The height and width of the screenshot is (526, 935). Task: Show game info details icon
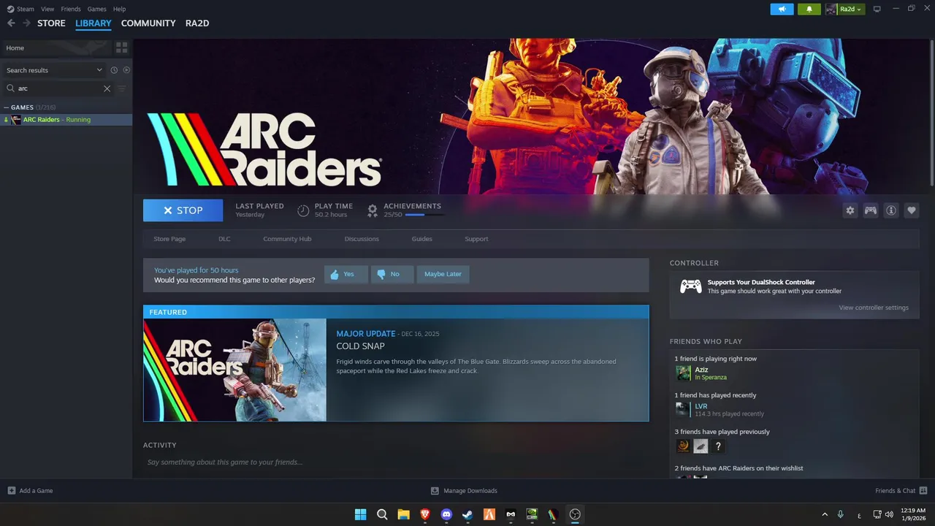(891, 210)
